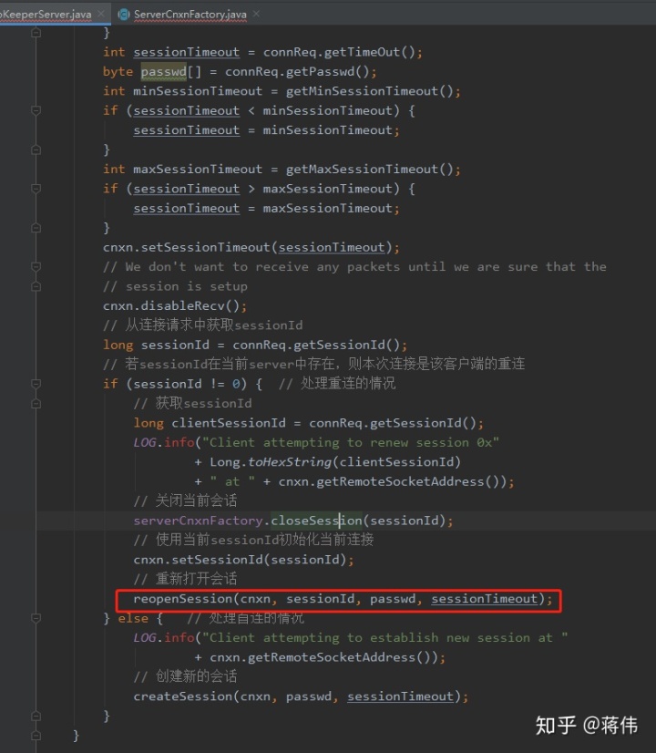Collapse the '} else {' block
The height and width of the screenshot is (753, 656).
(36, 618)
